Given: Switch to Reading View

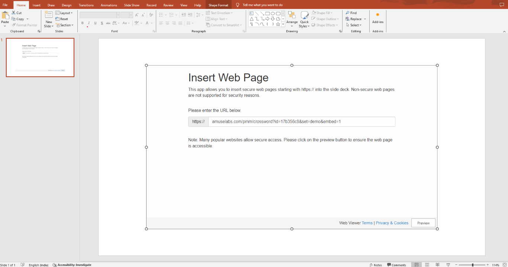Looking at the screenshot, I should (438, 265).
